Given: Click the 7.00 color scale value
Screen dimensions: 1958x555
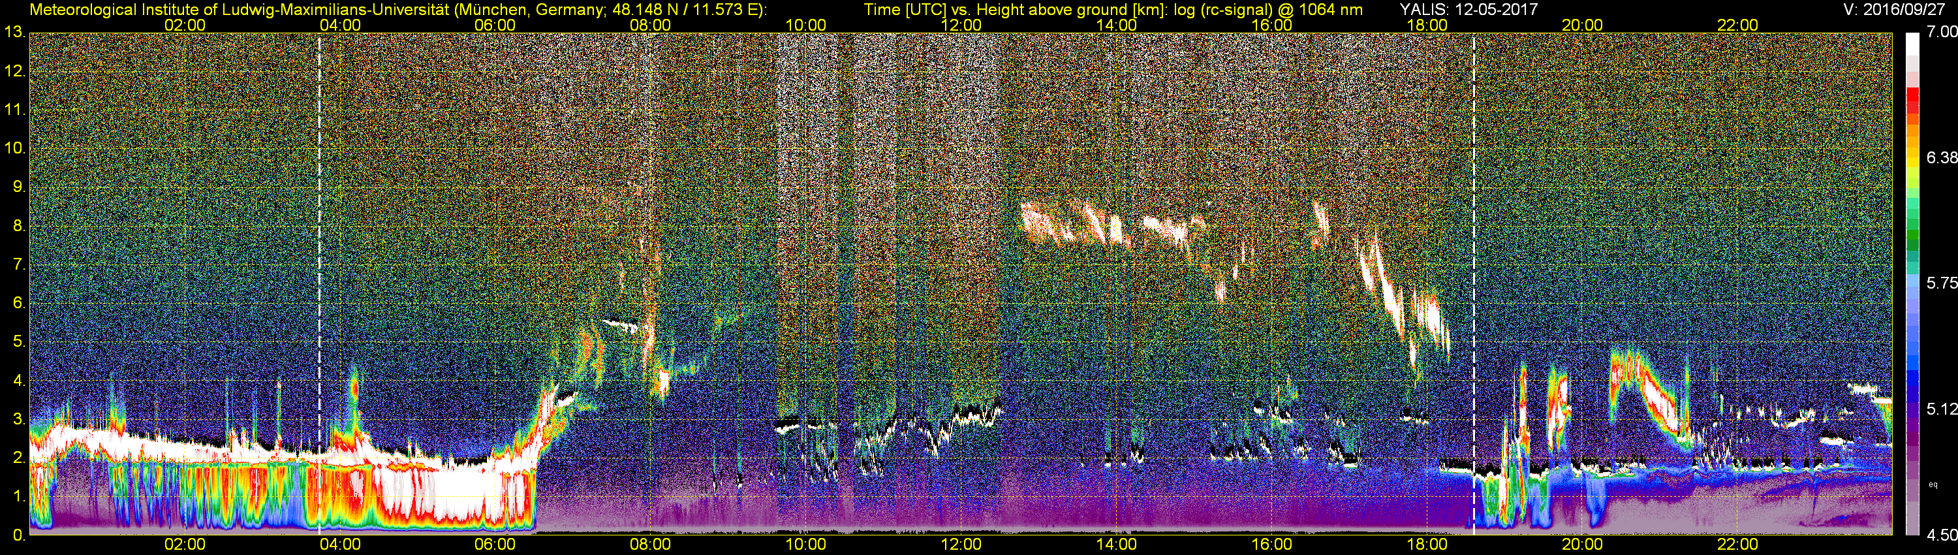Looking at the screenshot, I should coord(1941,32).
